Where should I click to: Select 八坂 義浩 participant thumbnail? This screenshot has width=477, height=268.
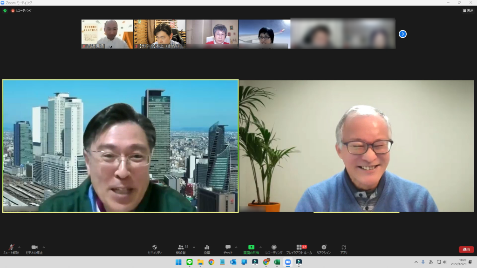coord(107,34)
